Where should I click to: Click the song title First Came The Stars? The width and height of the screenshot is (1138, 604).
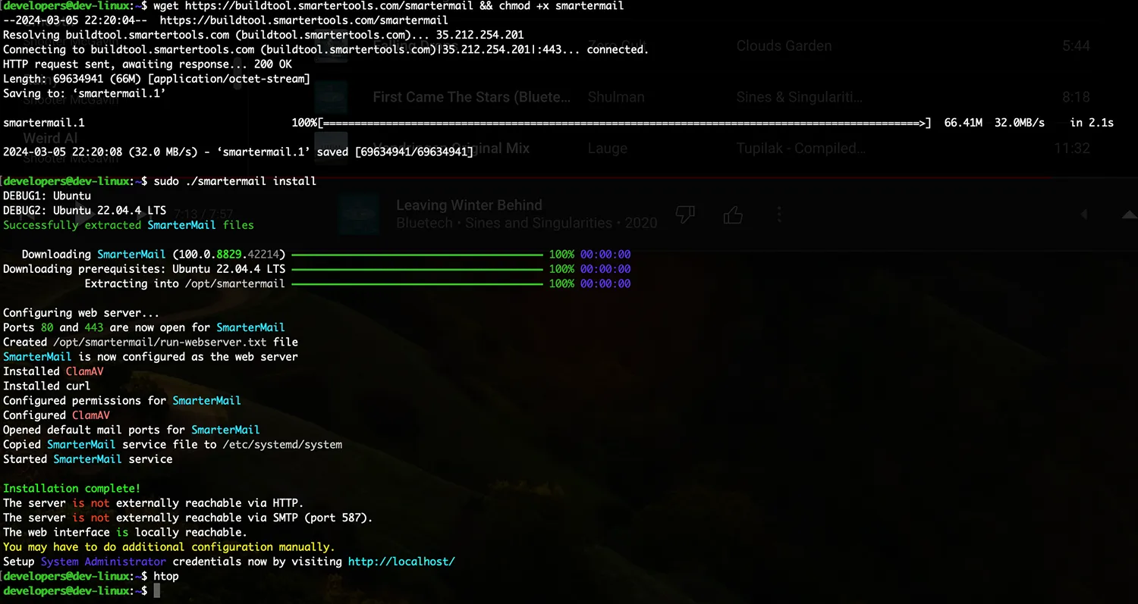(470, 97)
